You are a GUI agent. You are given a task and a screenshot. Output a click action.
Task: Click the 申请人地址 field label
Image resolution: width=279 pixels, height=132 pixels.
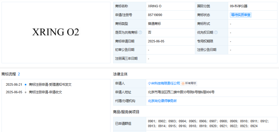[123, 92]
